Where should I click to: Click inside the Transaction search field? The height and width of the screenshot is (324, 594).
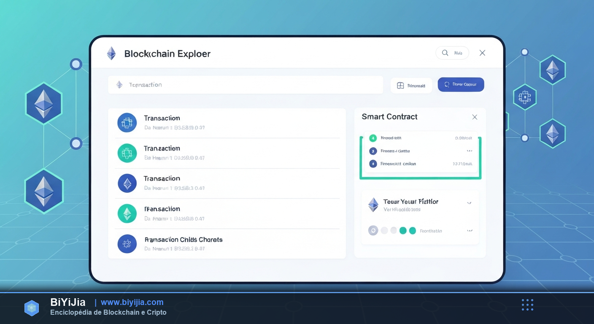(245, 84)
